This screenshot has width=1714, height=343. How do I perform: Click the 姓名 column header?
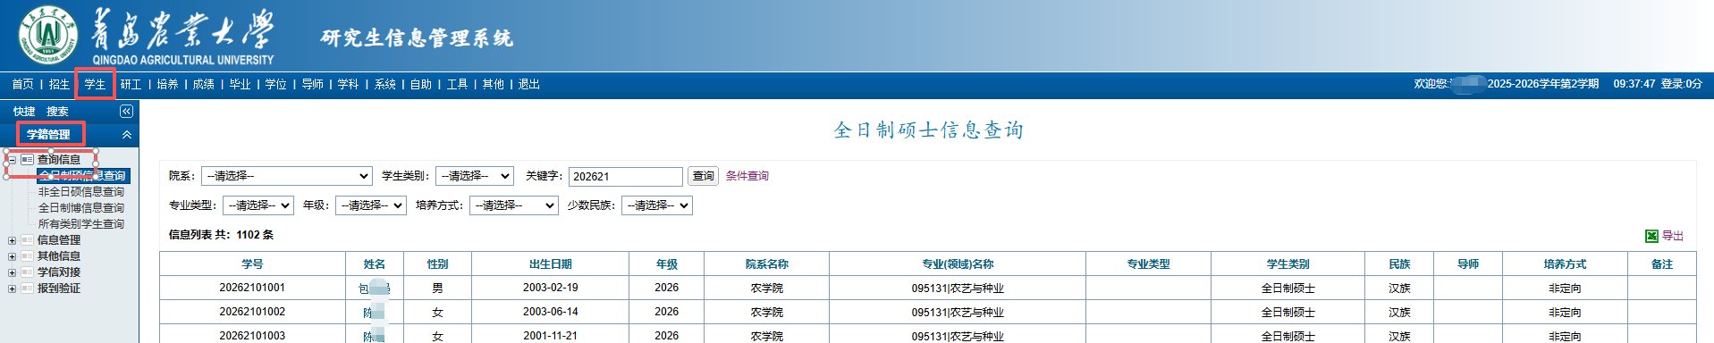point(375,264)
